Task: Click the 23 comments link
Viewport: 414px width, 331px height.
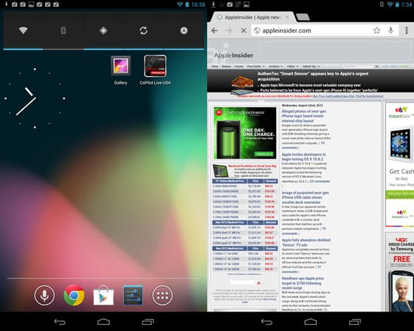Action: [x=320, y=181]
